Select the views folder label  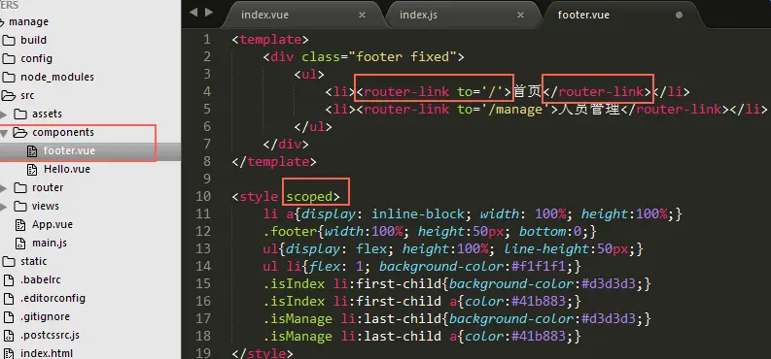46,207
